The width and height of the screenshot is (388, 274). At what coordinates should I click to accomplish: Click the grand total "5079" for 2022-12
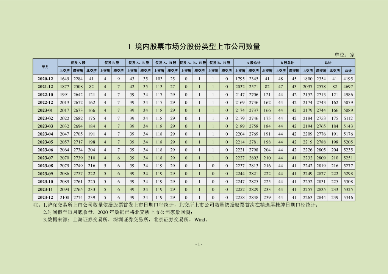pos(348,103)
